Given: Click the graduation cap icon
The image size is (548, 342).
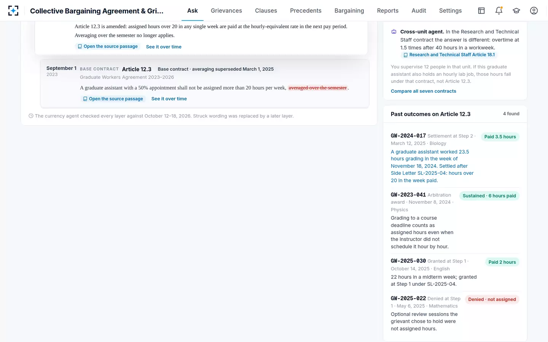Looking at the screenshot, I should pyautogui.click(x=516, y=11).
